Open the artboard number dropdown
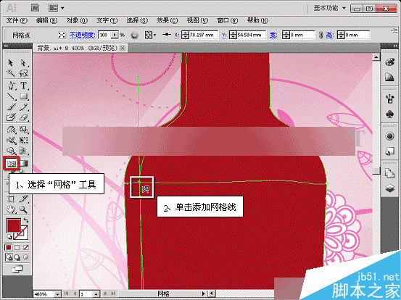401x300 pixels. point(96,294)
